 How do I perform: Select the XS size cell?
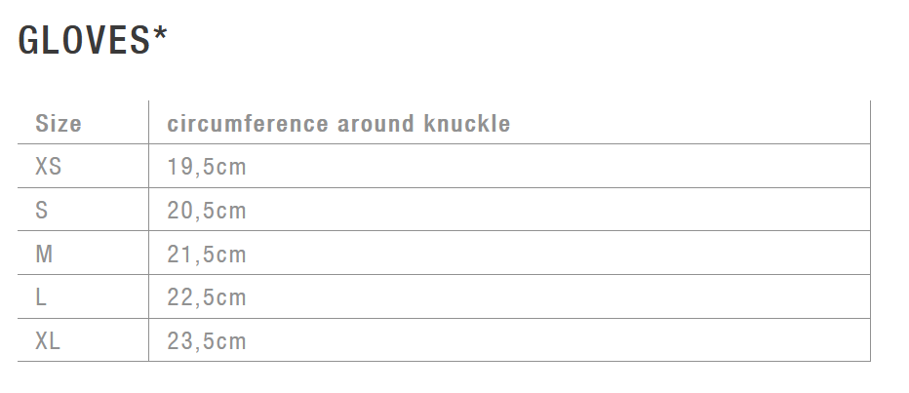click(x=49, y=167)
